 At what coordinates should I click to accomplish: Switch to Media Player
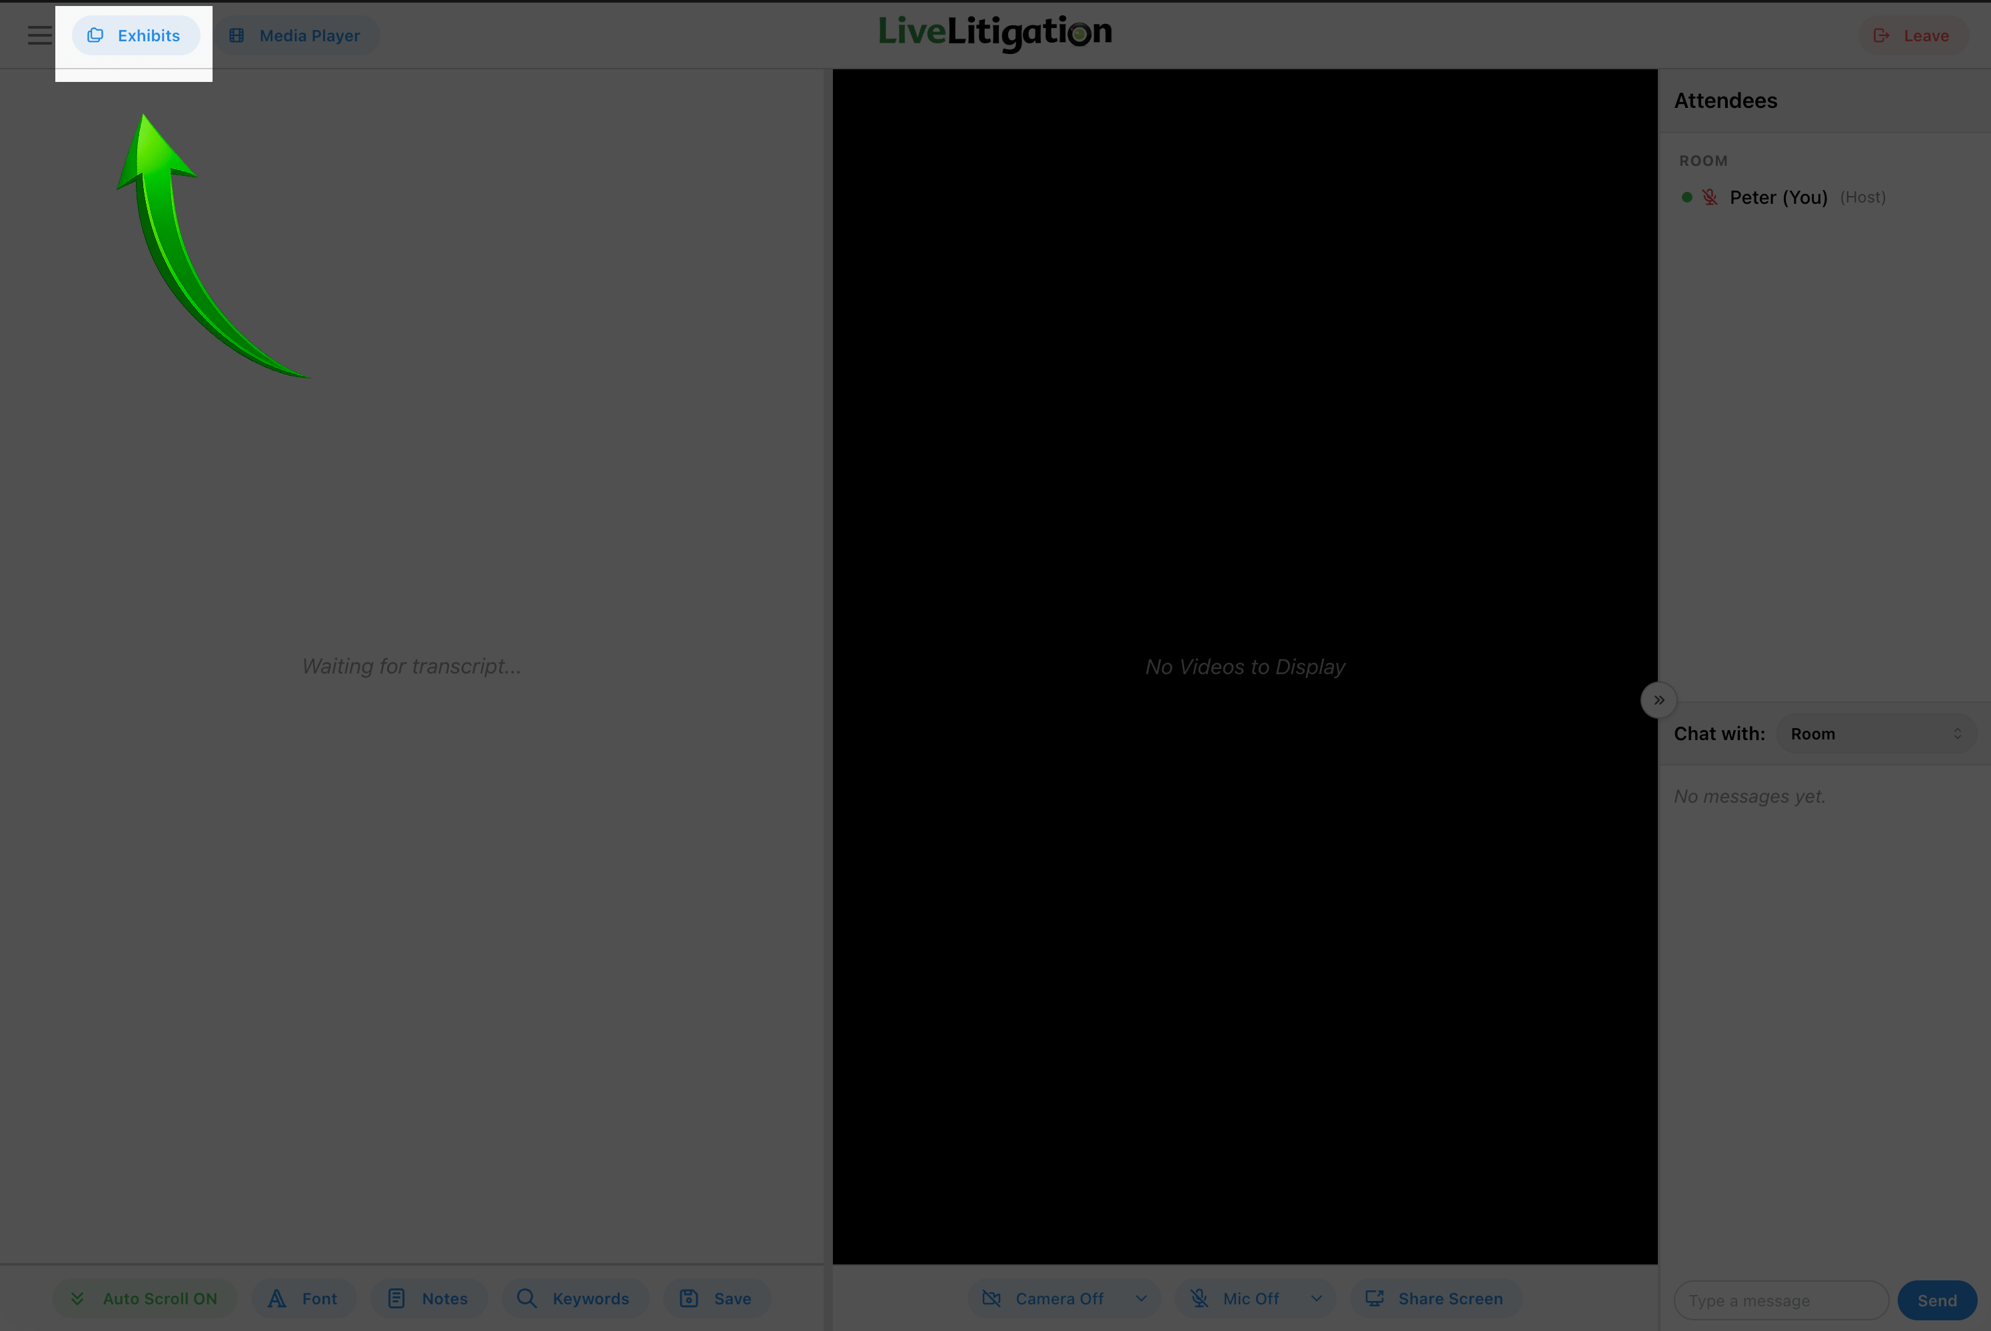pos(295,36)
